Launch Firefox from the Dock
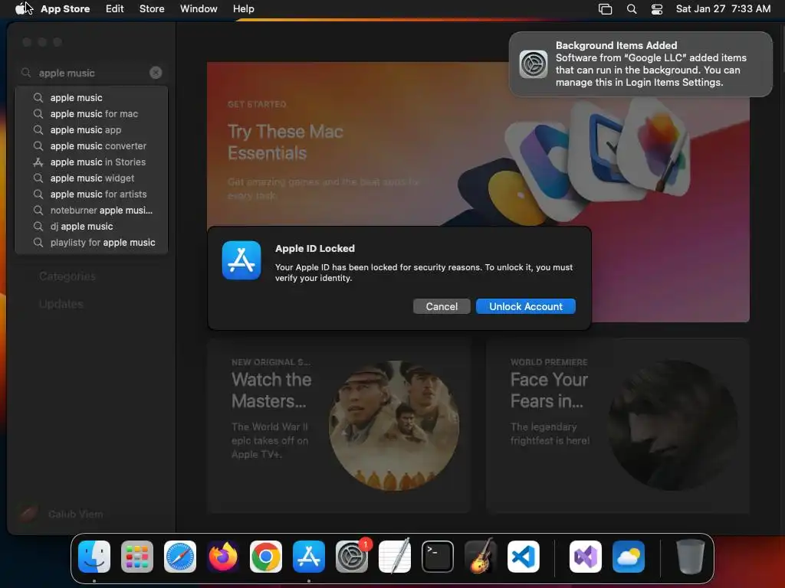Screen dimensions: 785x588 223,557
